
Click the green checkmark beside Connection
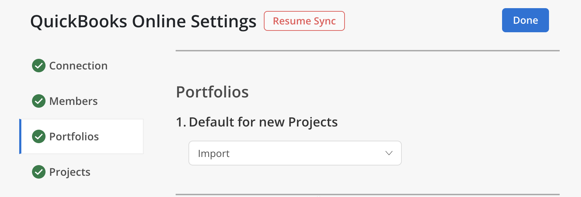[39, 66]
